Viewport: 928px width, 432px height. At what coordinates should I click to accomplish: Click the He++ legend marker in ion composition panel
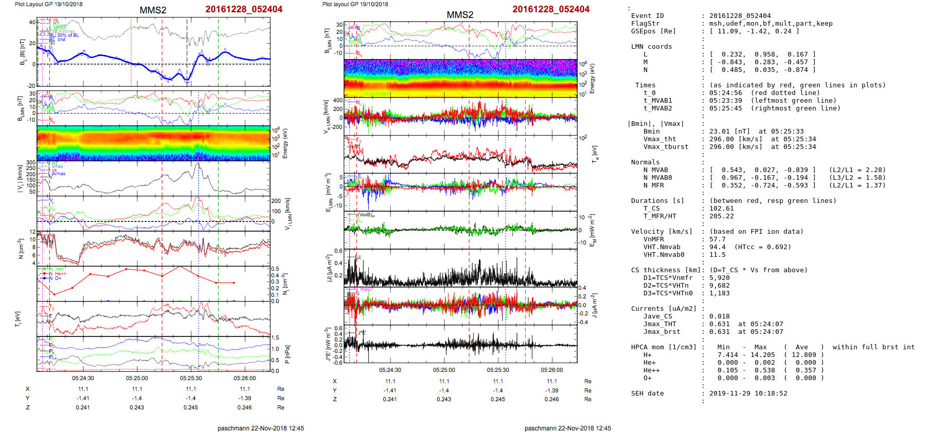(45, 274)
